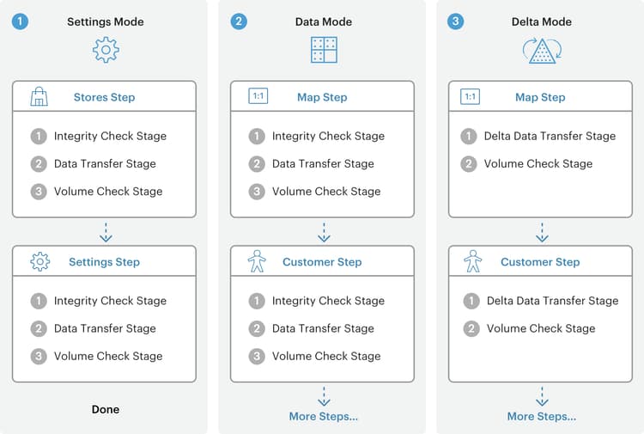Open More Steps in Delta Mode
Viewport: 644px width, 434px height.
542,417
